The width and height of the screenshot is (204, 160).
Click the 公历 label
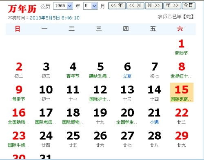(45, 6)
